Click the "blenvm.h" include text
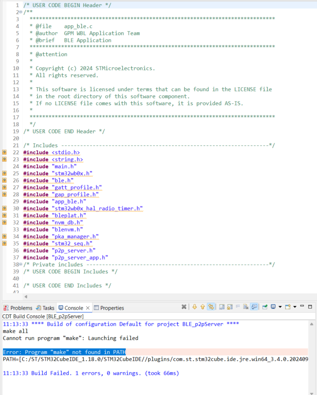317x395 pixels. 67,229
